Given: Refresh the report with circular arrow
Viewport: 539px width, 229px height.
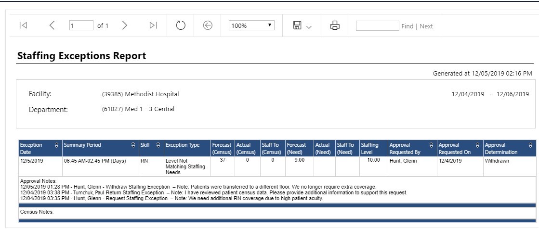Looking at the screenshot, I should (x=181, y=26).
